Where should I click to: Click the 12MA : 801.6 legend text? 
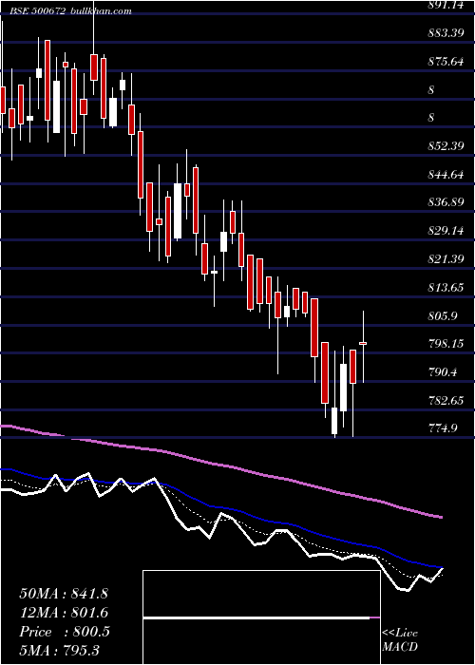(64, 613)
